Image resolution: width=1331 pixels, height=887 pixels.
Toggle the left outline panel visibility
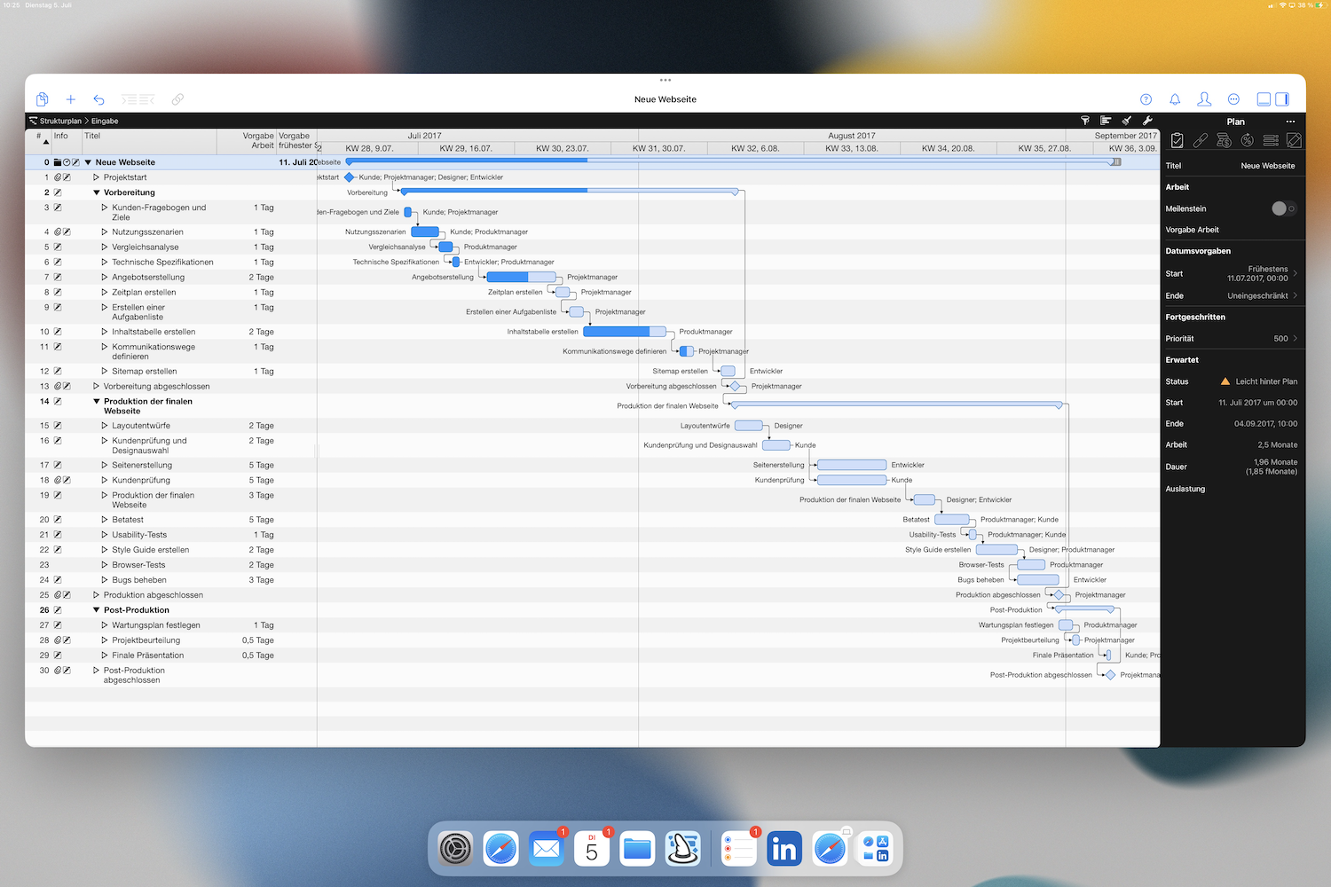(x=1264, y=98)
